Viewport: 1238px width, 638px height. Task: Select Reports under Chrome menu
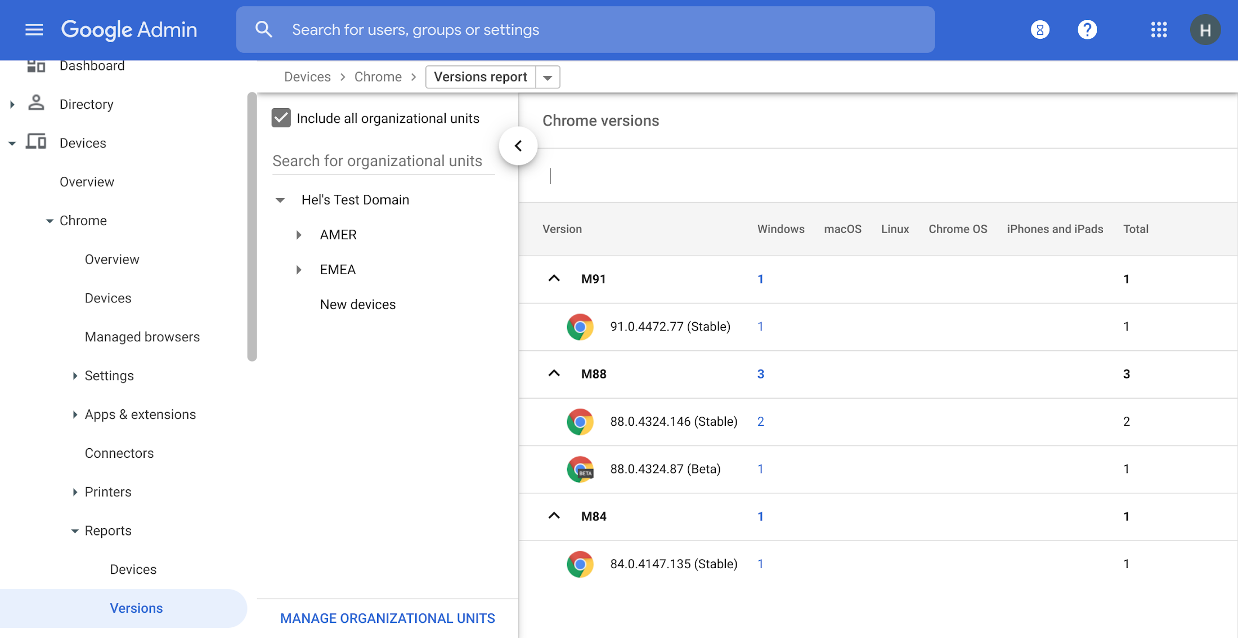[107, 530]
